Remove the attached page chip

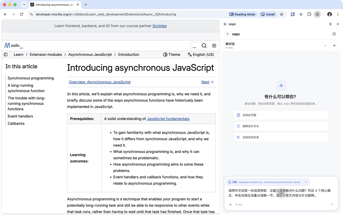306,182
